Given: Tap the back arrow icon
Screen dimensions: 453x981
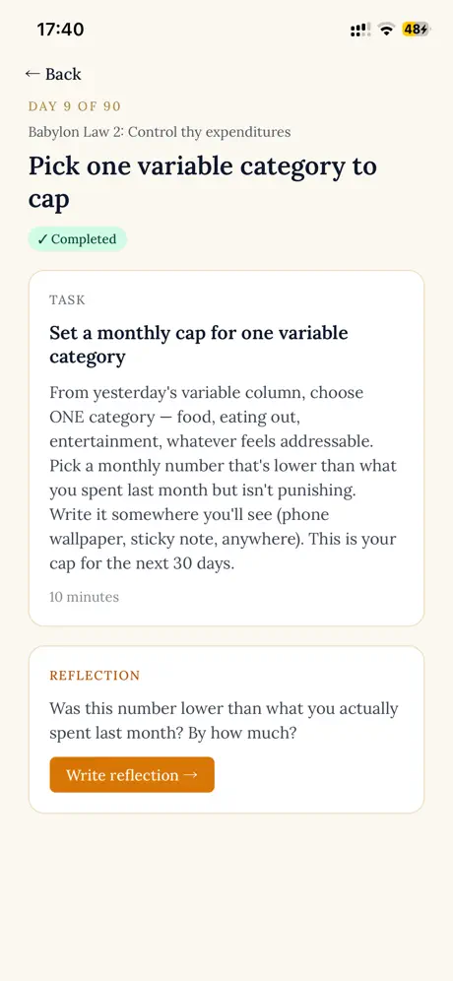Looking at the screenshot, I should 32,74.
